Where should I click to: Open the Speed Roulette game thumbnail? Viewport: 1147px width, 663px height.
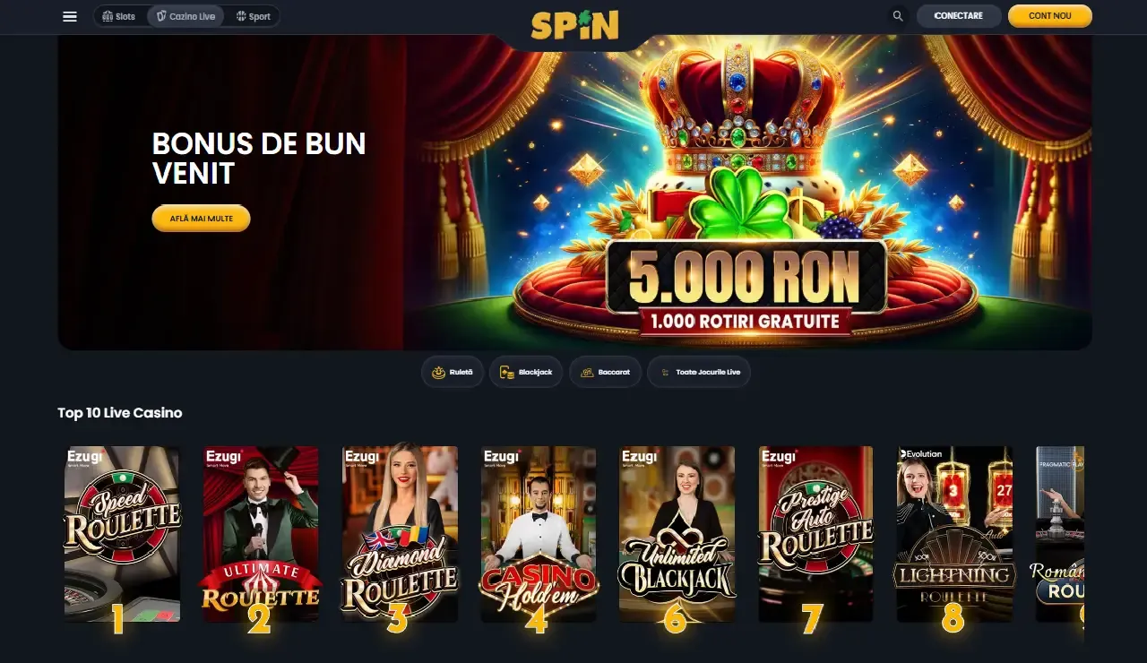pos(122,534)
